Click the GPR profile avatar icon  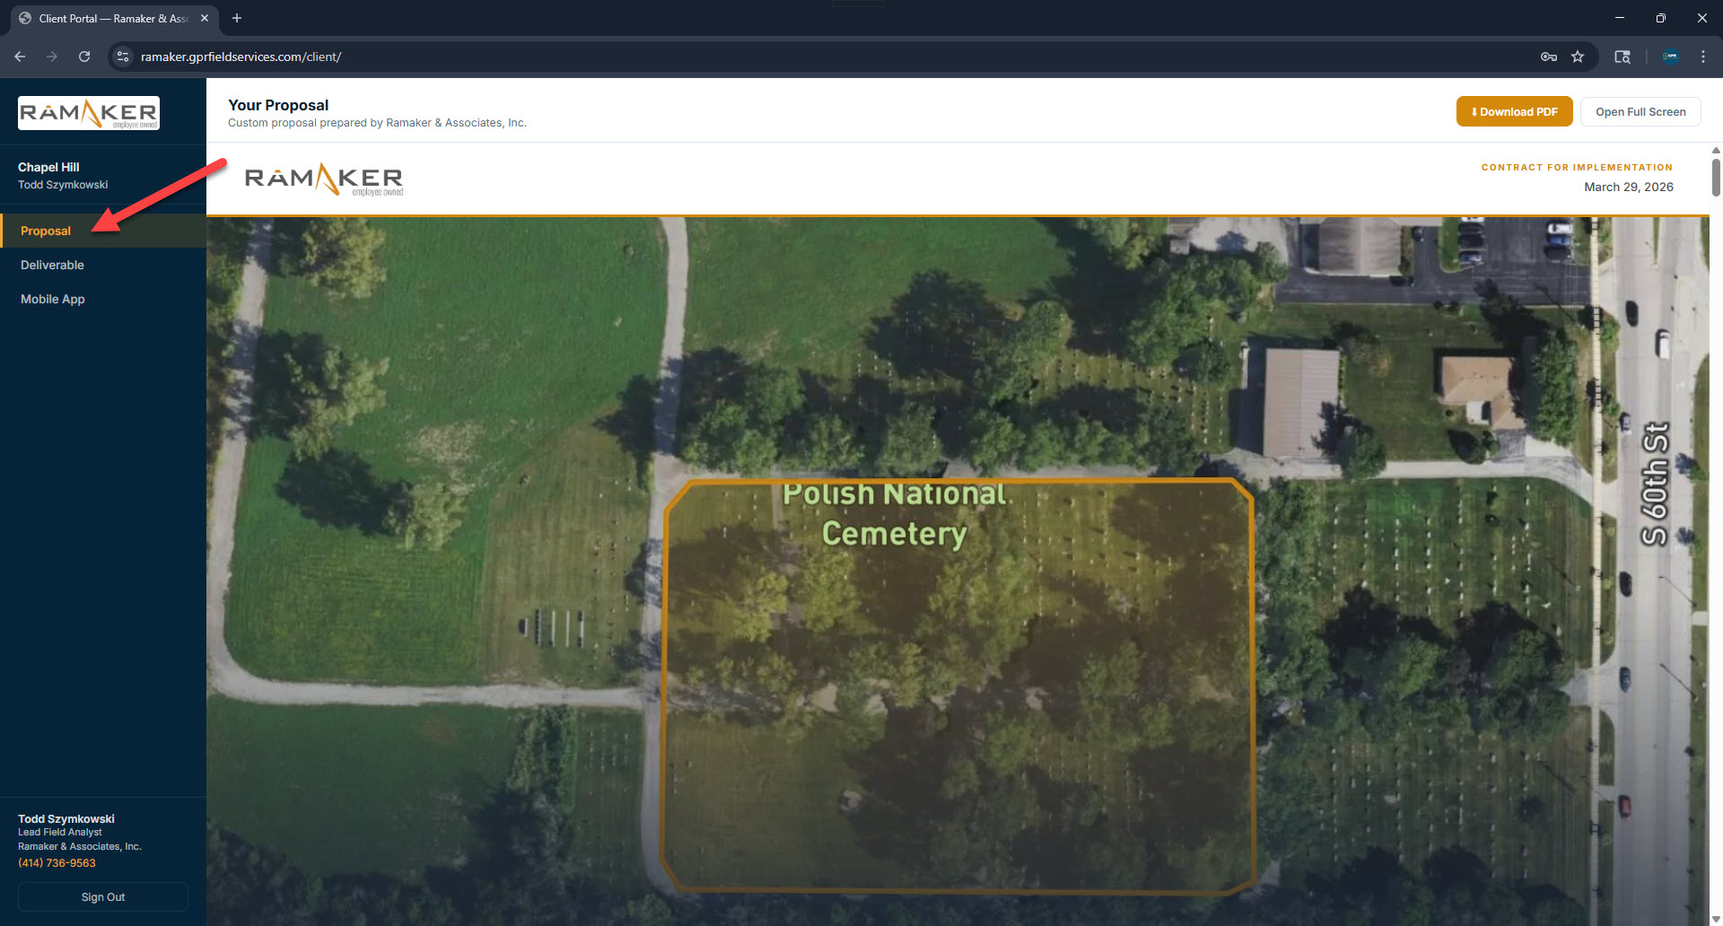tap(1670, 56)
